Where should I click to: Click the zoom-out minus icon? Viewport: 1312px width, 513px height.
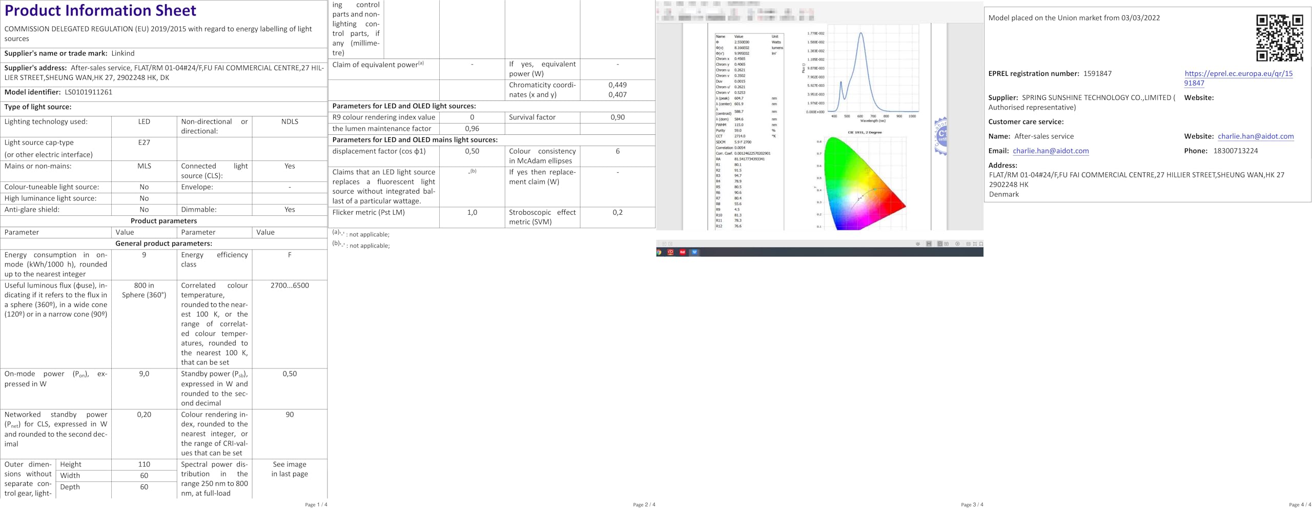[670, 244]
